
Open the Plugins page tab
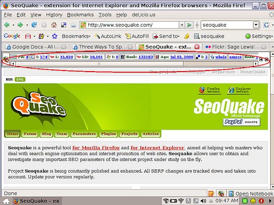pos(109,134)
